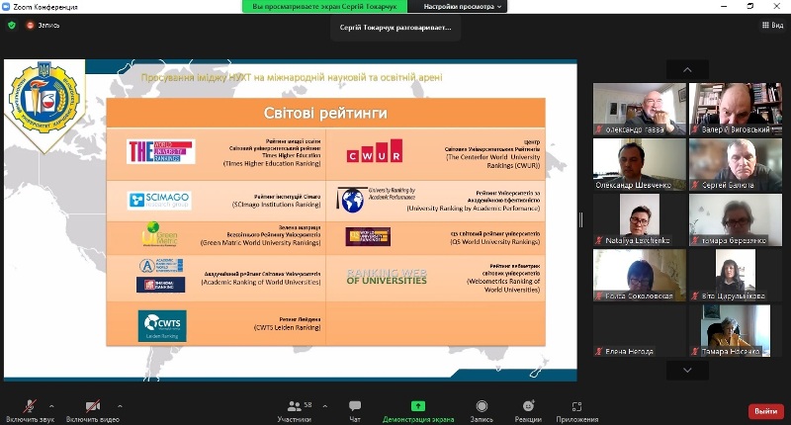Show next participants with down chevron
Viewport: 791px width, 425px height.
click(x=687, y=370)
